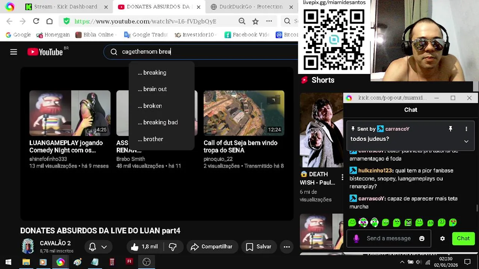
Task: Open pinned message three-dot options
Action: tap(466, 129)
